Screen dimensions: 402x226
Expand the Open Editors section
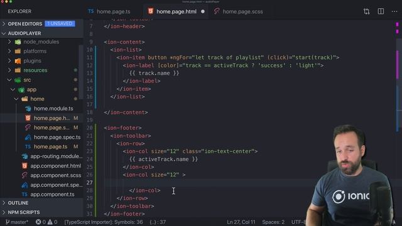coord(4,24)
